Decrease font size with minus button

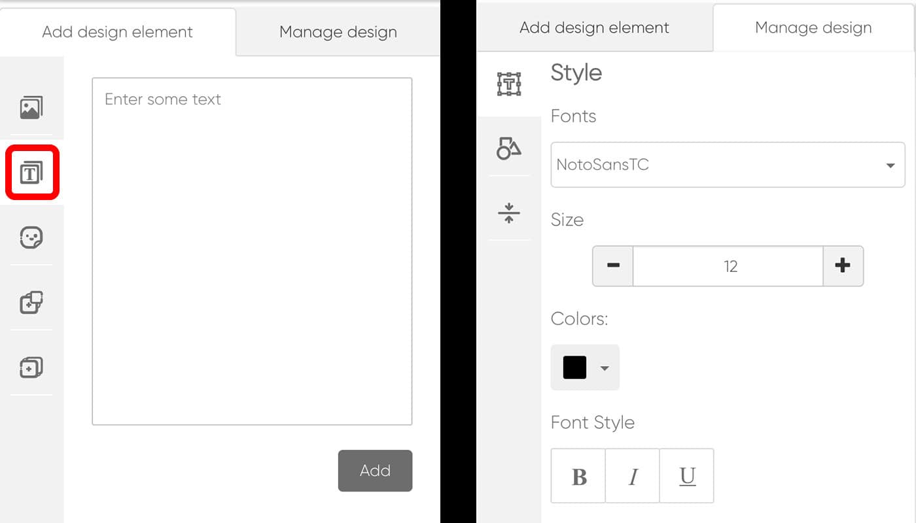[613, 266]
